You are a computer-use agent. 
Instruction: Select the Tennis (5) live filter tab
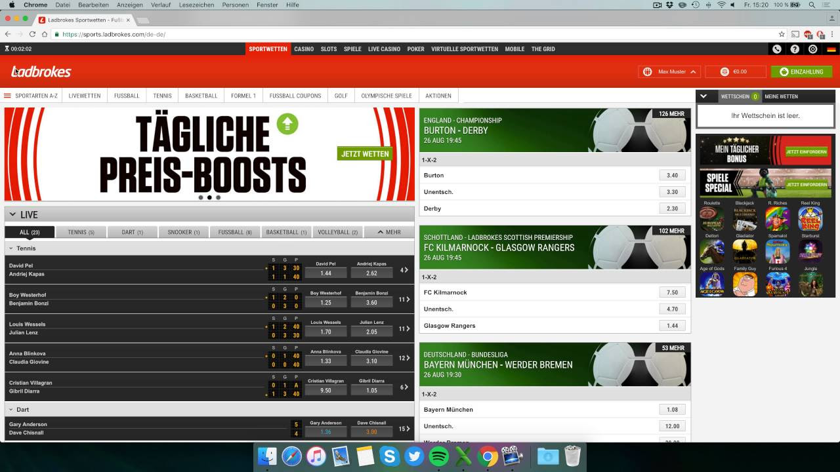[81, 232]
